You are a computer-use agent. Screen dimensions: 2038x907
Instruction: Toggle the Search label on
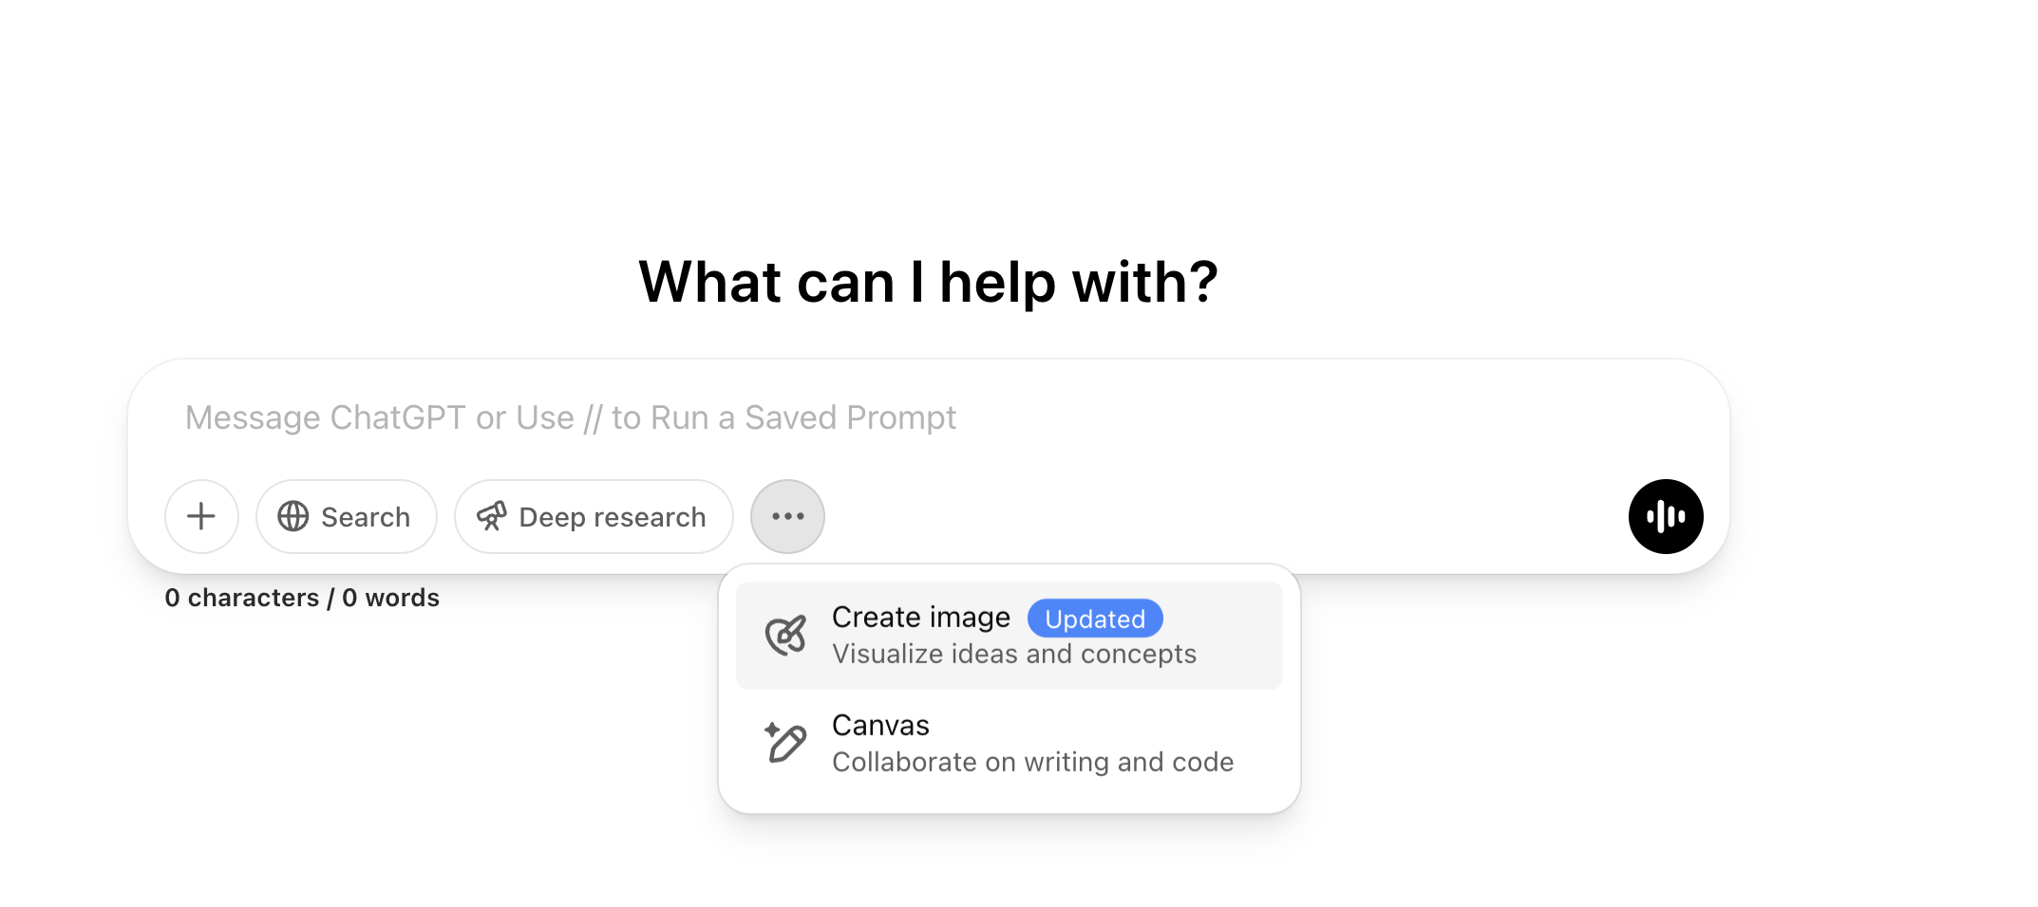(366, 517)
